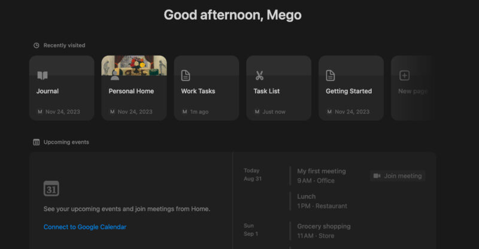The width and height of the screenshot is (479, 249).
Task: Open the Work Tasks page title
Action: click(x=198, y=92)
